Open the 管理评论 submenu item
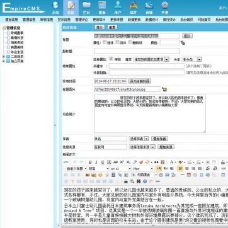Image resolution: width=228 pixels, height=228 pixels. (x=82, y=20)
